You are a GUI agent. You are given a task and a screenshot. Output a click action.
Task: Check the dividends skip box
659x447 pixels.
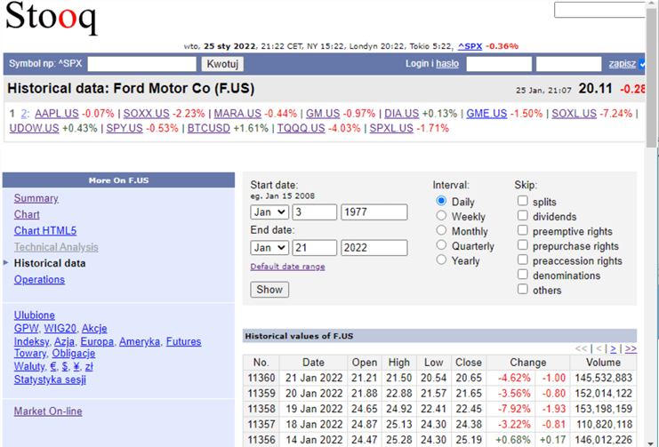pyautogui.click(x=523, y=216)
